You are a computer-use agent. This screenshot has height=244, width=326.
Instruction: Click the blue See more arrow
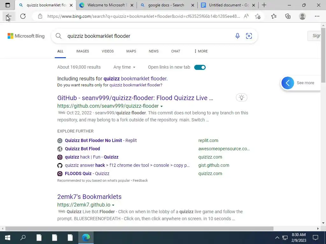(288, 83)
